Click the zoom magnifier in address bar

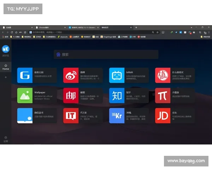tap(153, 32)
